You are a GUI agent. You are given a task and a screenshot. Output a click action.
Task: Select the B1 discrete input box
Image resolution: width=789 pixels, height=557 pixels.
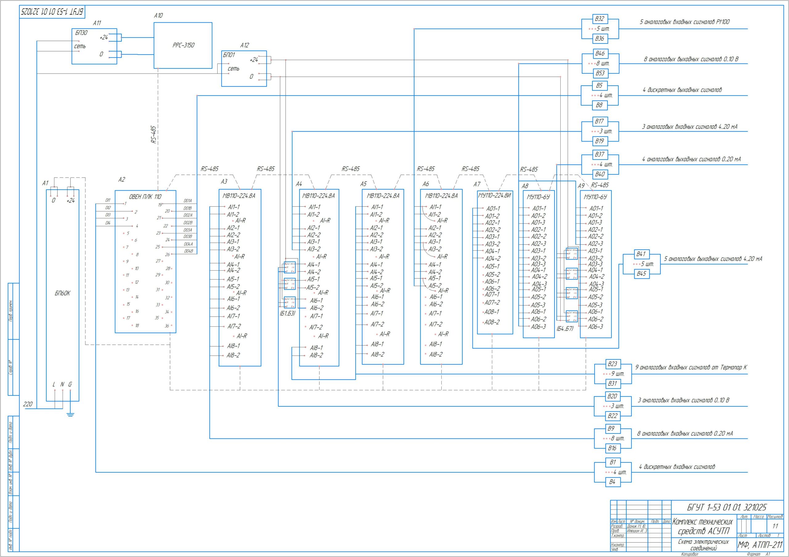(612, 462)
